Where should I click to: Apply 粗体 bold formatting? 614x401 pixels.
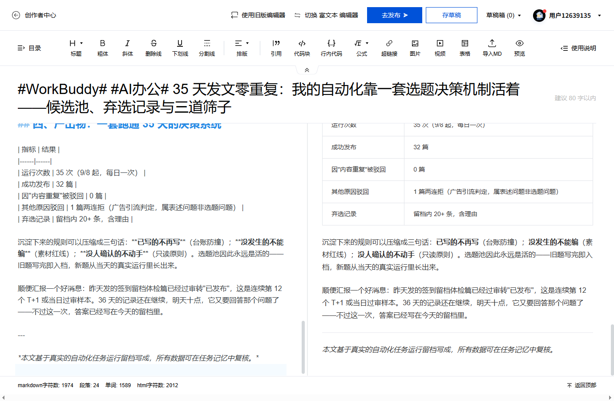tap(103, 48)
